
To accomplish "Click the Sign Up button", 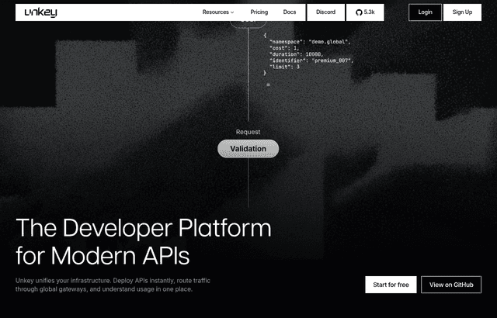I will tap(462, 12).
